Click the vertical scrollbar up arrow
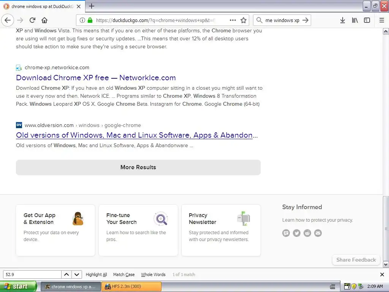 pyautogui.click(x=386, y=31)
